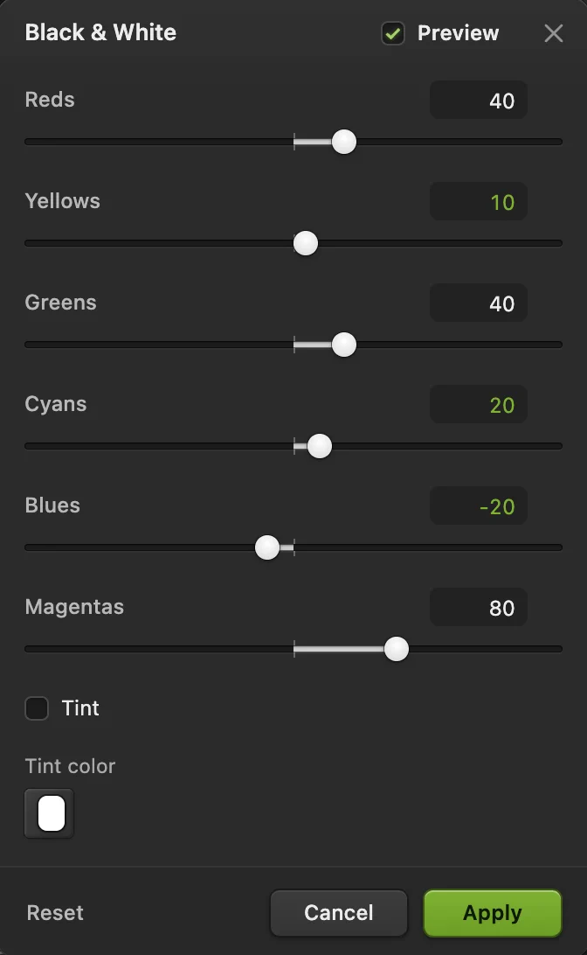The image size is (587, 955).
Task: Click the Cyans slider handle
Action: 320,446
